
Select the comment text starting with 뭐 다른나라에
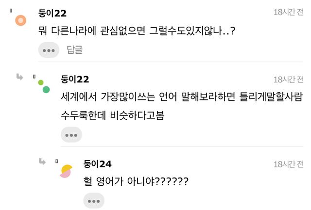pos(137,31)
